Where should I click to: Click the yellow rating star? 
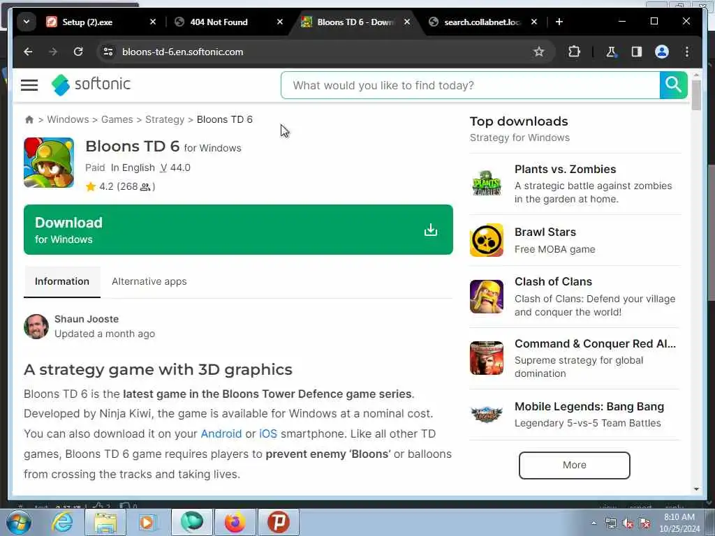pyautogui.click(x=91, y=186)
